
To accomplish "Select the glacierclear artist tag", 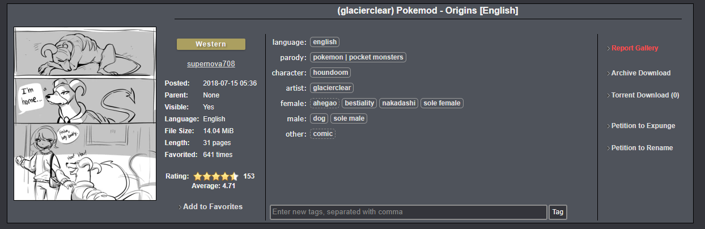I will coord(332,88).
